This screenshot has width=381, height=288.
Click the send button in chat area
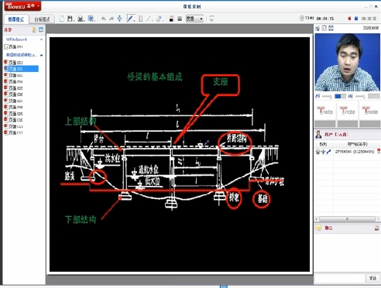coord(372,278)
